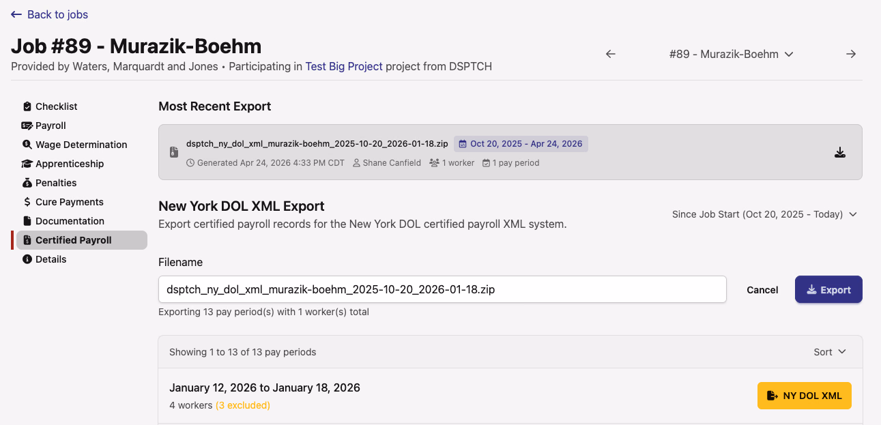
Task: Open the Penalties sidebar section
Action: tap(82, 183)
